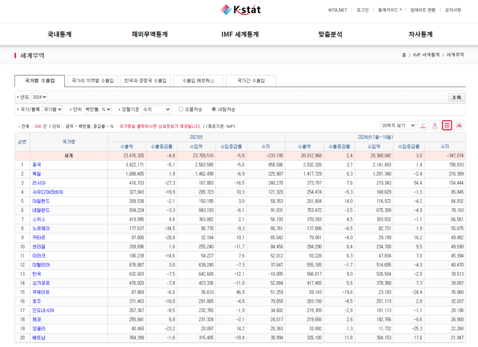Print the table using the printer icon
The width and height of the screenshot is (478, 347).
(x=435, y=125)
